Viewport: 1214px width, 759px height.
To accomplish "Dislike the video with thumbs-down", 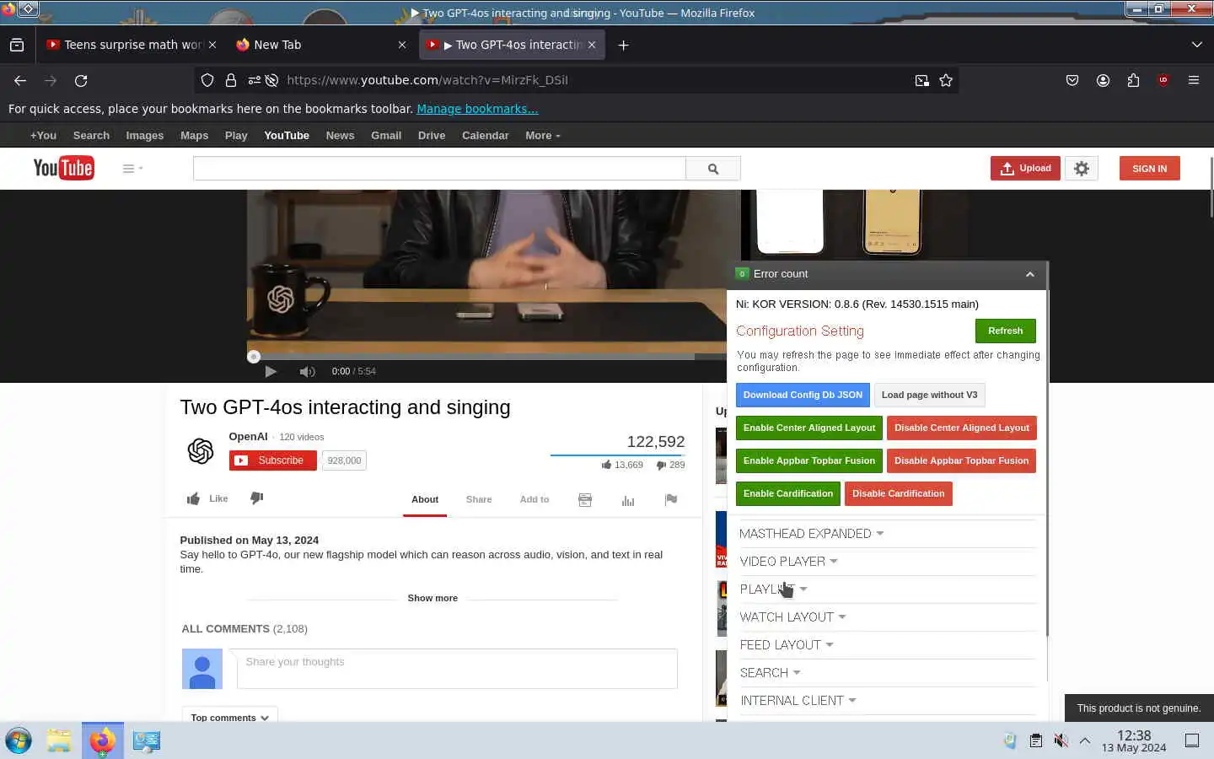I will click(x=257, y=498).
